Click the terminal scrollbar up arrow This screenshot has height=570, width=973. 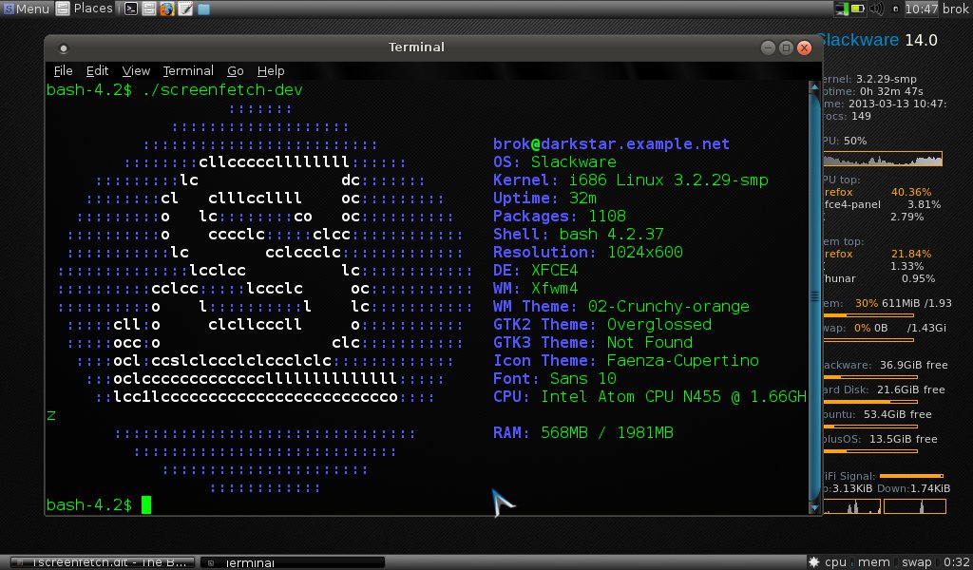[x=814, y=87]
